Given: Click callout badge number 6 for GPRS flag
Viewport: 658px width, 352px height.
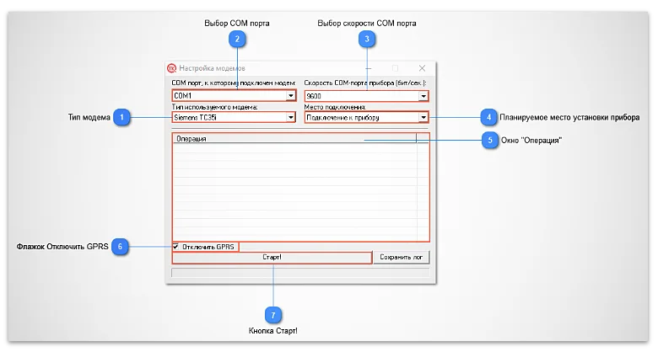Looking at the screenshot, I should tap(121, 247).
